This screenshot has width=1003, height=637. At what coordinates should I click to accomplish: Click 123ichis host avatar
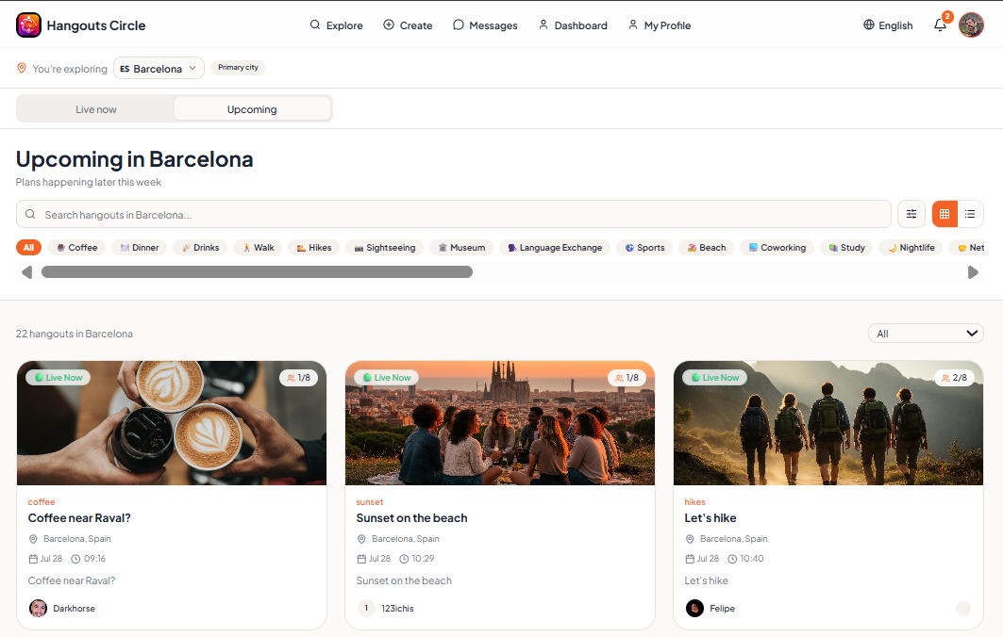pos(366,608)
